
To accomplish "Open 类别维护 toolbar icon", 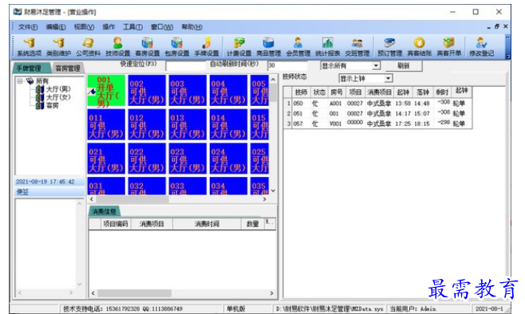I will pyautogui.click(x=58, y=47).
